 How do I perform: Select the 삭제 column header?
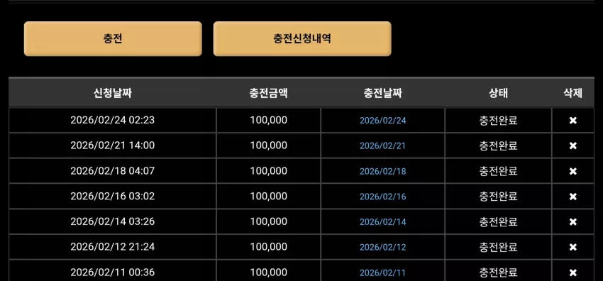[573, 93]
